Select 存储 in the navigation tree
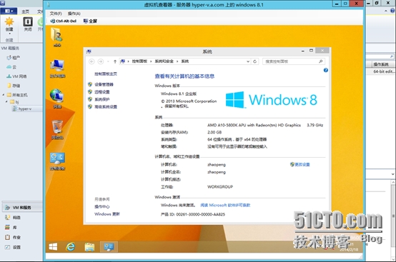This screenshot has height=262, width=396. (14, 86)
